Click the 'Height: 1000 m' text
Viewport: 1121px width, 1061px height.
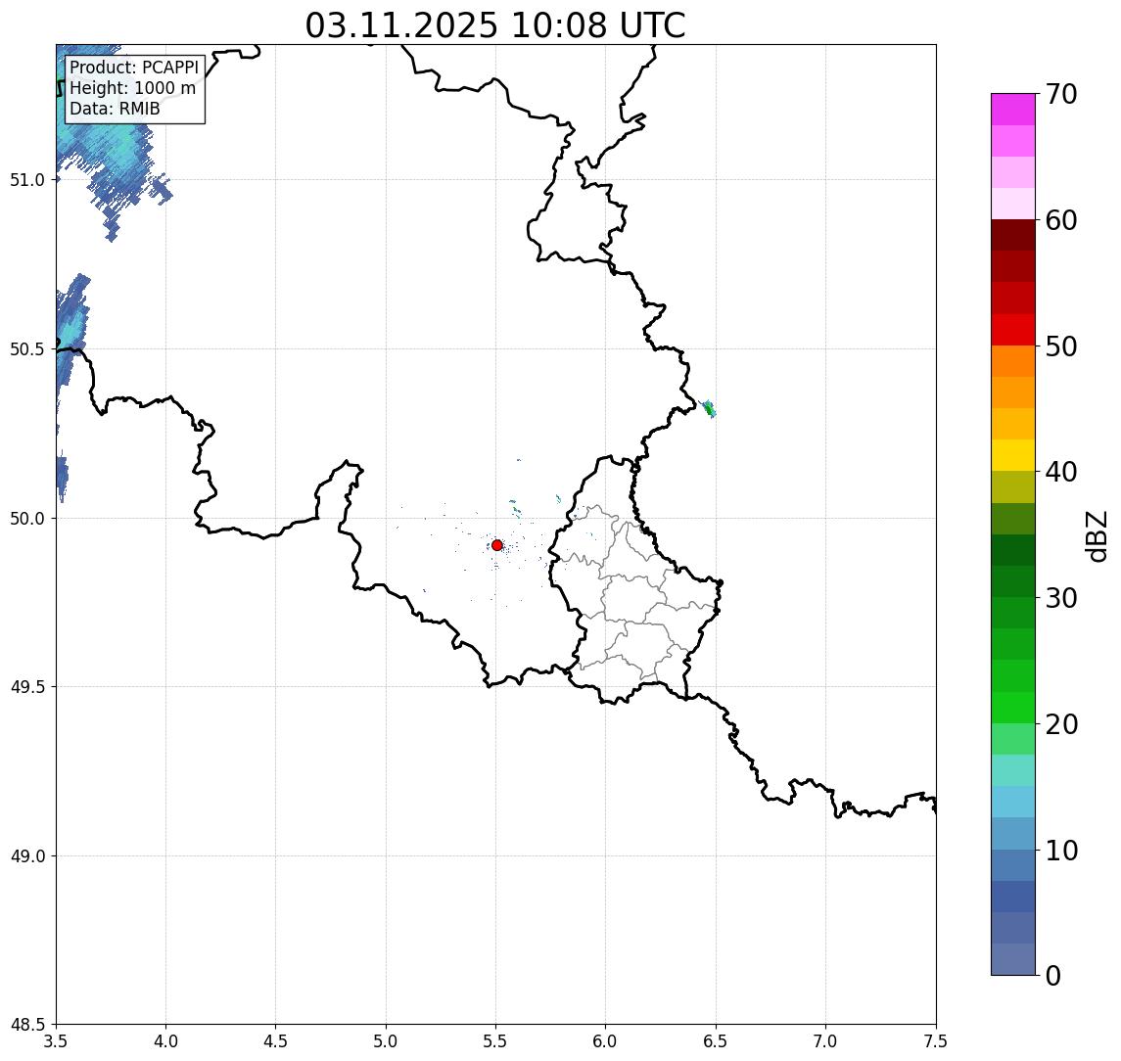pyautogui.click(x=132, y=88)
